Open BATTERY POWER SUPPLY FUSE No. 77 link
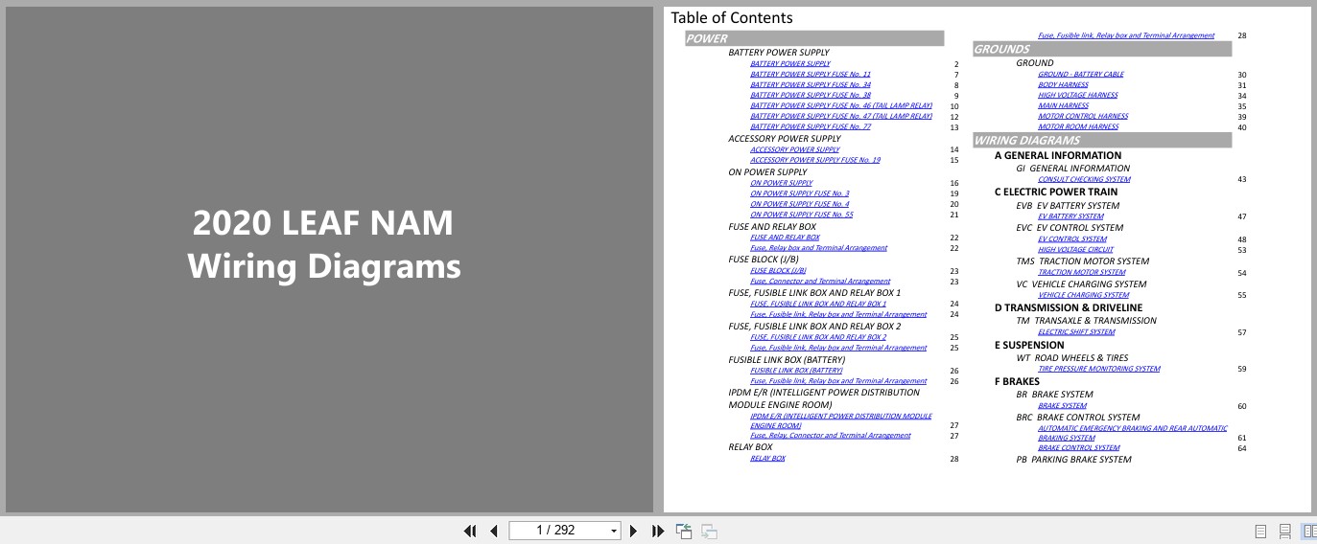Viewport: 1317px width, 544px height. click(x=811, y=126)
